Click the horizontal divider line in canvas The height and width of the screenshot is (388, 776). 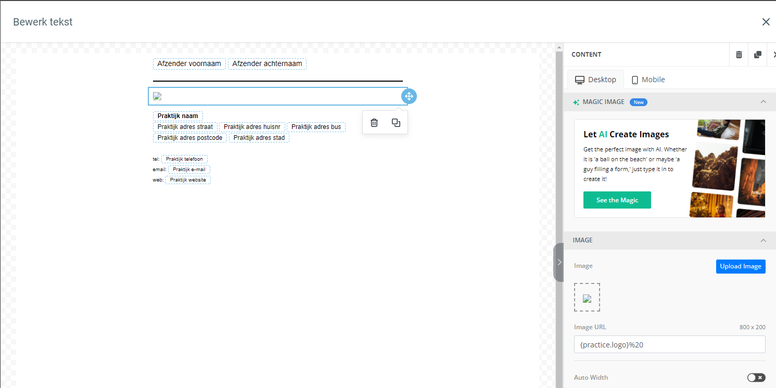(278, 81)
